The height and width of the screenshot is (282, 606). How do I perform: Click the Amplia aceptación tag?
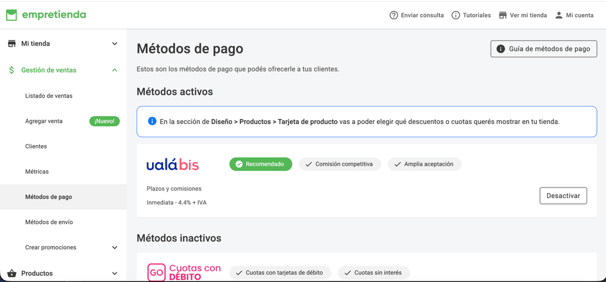point(425,164)
